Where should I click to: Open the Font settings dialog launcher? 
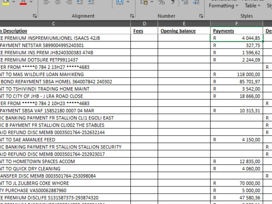(35, 16)
